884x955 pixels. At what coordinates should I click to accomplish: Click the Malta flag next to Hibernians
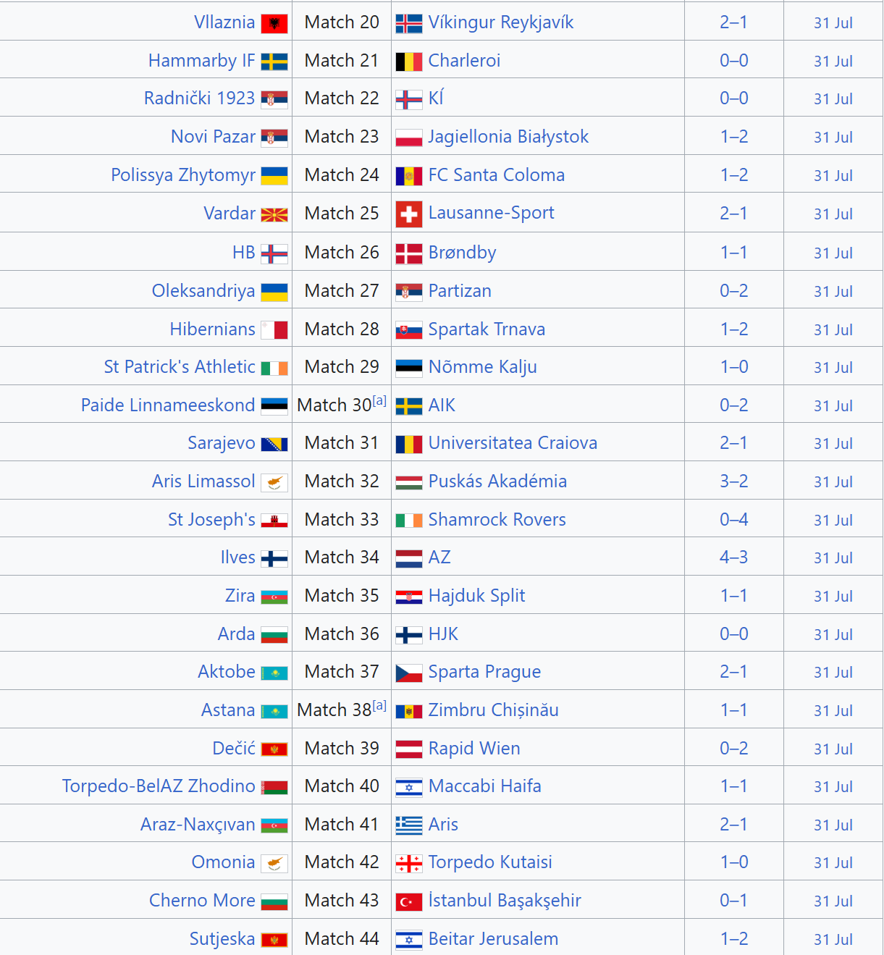point(274,330)
